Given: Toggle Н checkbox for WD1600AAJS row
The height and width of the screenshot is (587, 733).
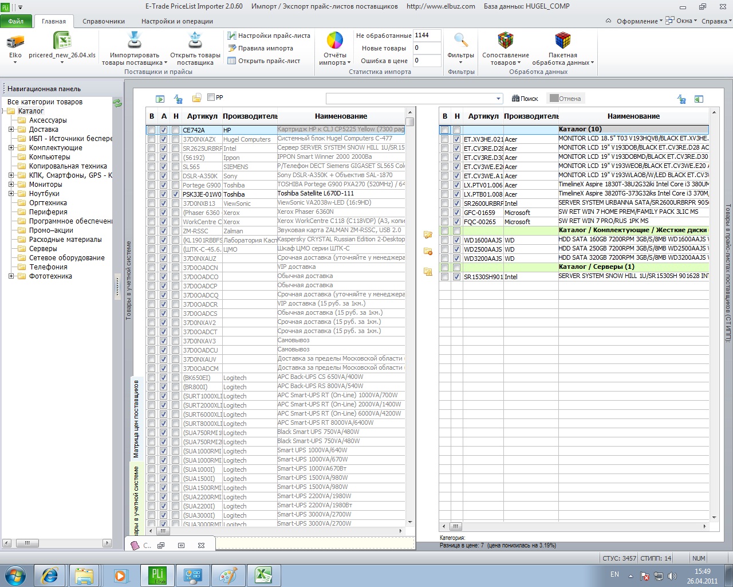Looking at the screenshot, I should point(456,240).
